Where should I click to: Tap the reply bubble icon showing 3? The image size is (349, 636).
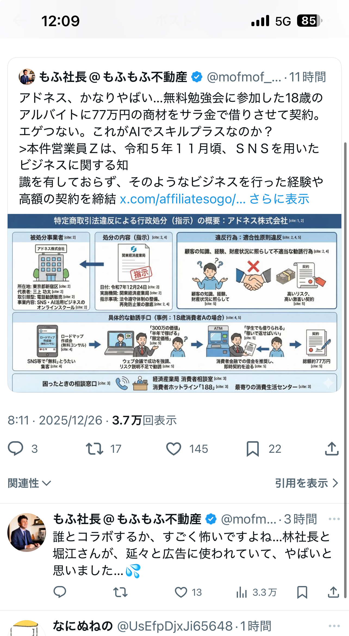coord(15,448)
